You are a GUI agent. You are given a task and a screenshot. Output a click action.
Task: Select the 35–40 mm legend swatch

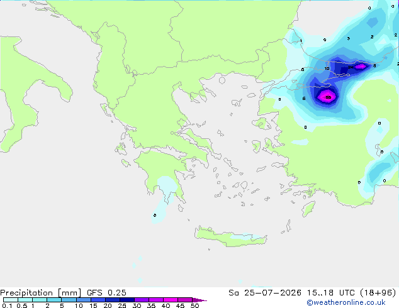coord(156,300)
